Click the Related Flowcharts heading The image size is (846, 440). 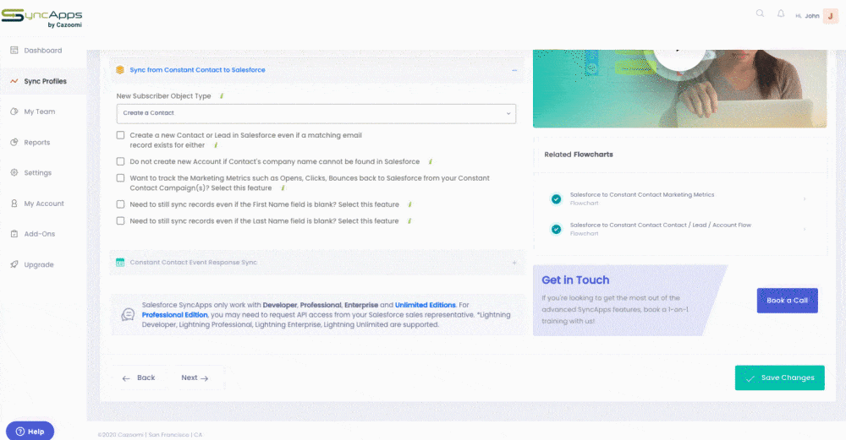(x=579, y=155)
